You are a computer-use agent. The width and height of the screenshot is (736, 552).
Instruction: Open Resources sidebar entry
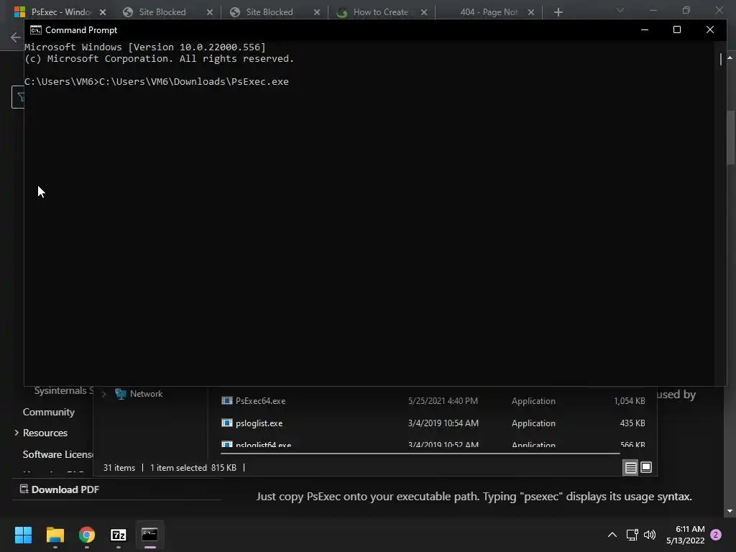[45, 432]
